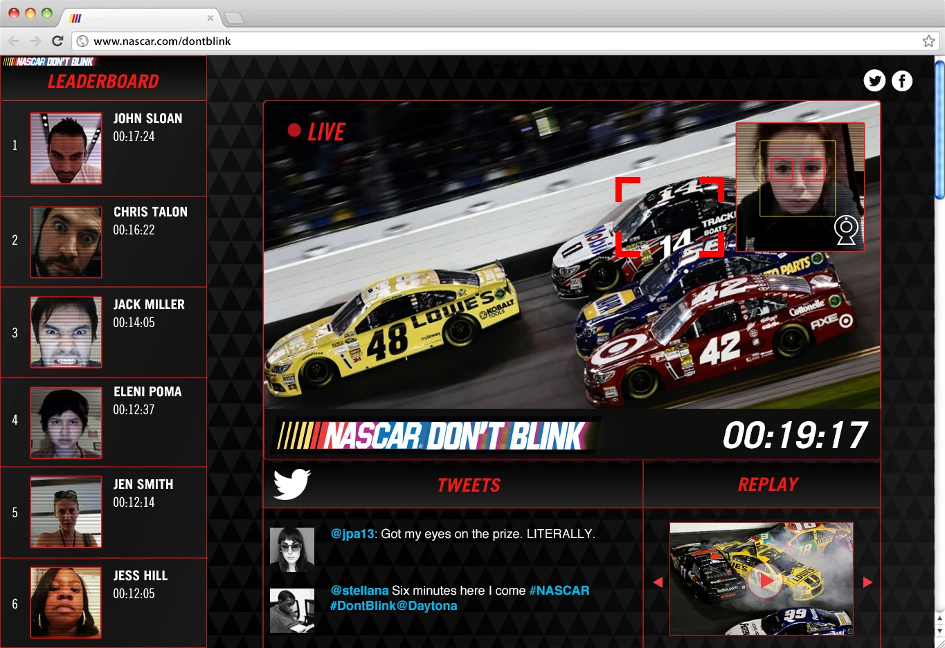
Task: Open John Sloan's leaderboard photo
Action: pos(66,148)
